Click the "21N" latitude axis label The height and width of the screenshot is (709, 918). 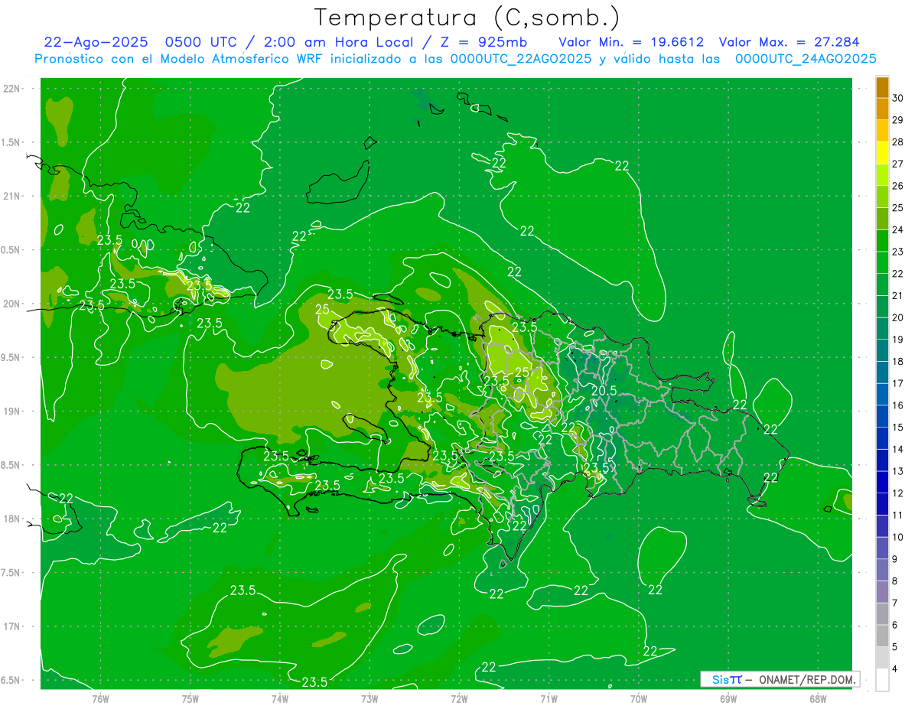tap(11, 197)
